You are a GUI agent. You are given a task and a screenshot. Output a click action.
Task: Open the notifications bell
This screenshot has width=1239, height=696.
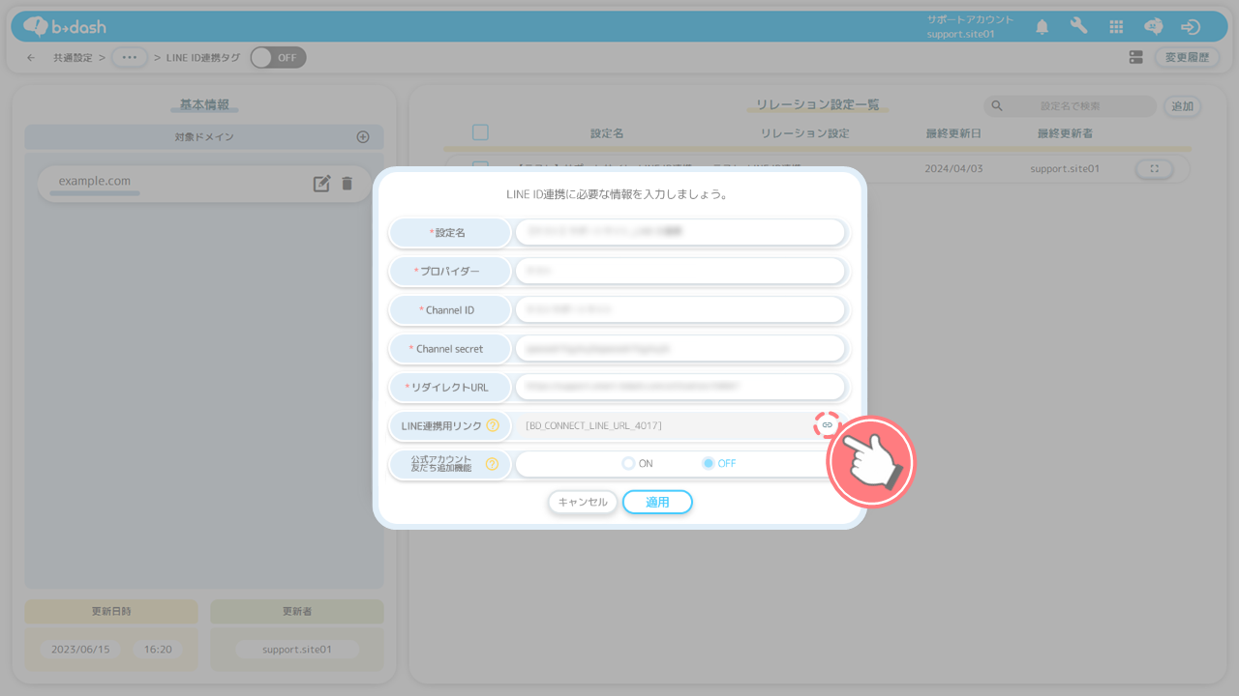tap(1042, 27)
